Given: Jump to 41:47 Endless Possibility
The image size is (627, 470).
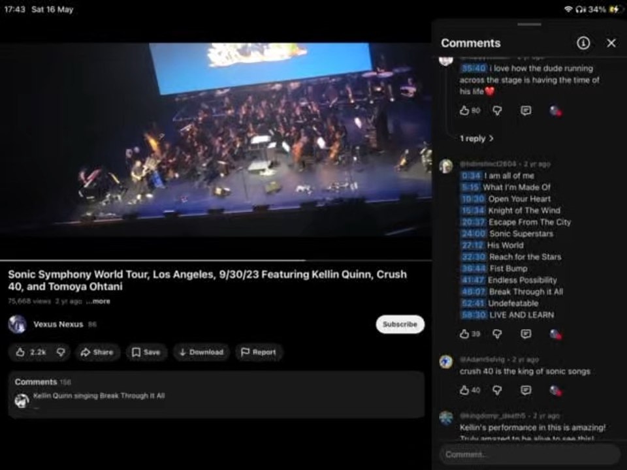Looking at the screenshot, I should 473,280.
